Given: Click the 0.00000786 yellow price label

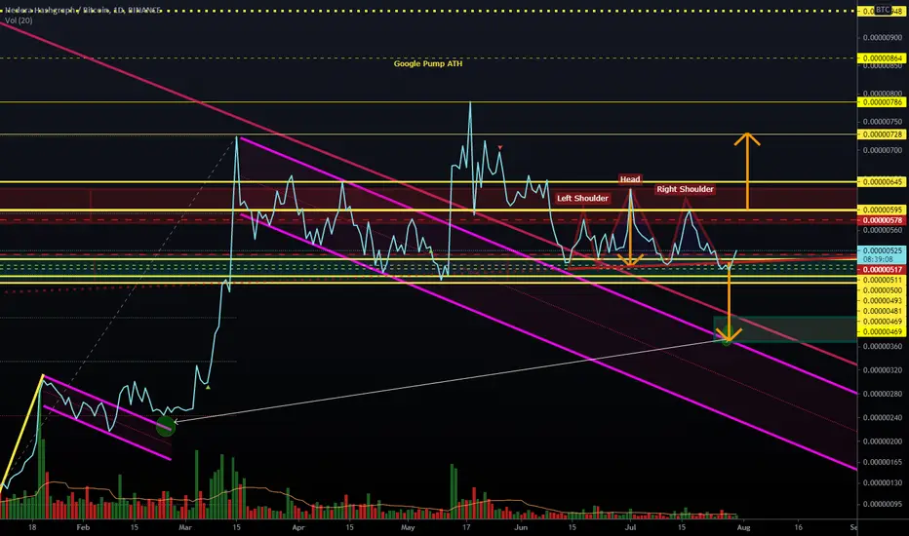Looking at the screenshot, I should pyautogui.click(x=882, y=102).
